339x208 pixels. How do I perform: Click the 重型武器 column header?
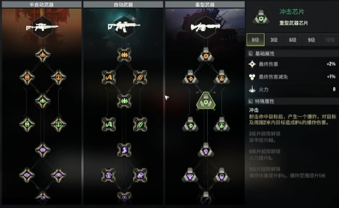205,5
